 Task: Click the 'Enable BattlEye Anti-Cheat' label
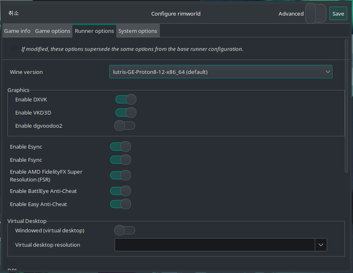point(44,191)
